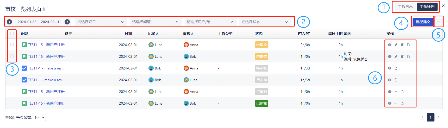Click the 批量提交 button
The height and width of the screenshot is (128, 448).
tap(423, 22)
